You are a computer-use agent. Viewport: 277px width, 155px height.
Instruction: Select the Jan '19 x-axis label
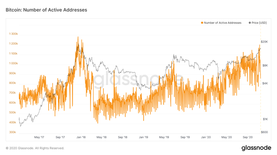(x=143, y=137)
